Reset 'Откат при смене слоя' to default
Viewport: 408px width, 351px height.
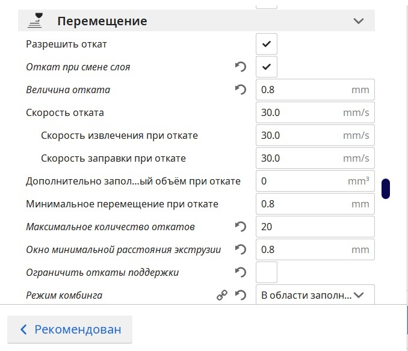point(241,67)
